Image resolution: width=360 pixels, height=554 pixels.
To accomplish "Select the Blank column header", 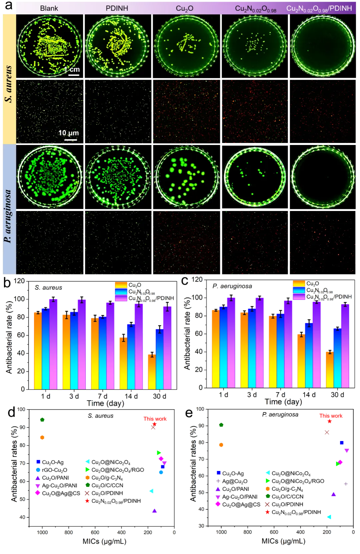I will pyautogui.click(x=49, y=8).
